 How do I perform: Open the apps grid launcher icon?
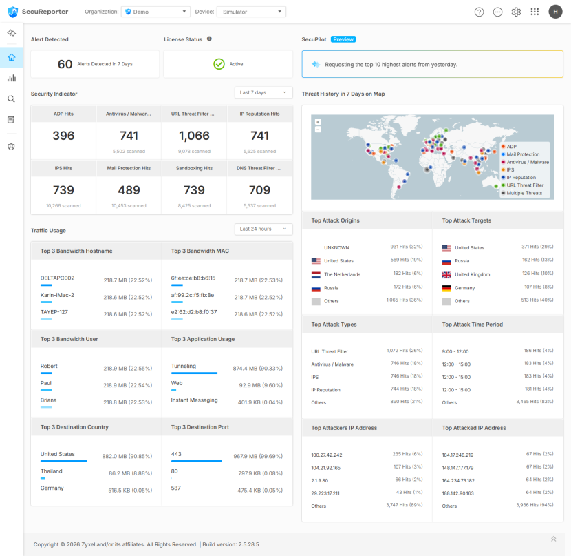point(535,12)
